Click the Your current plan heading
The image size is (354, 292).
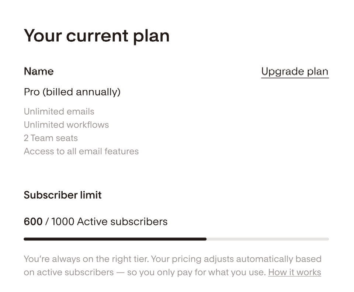(97, 36)
